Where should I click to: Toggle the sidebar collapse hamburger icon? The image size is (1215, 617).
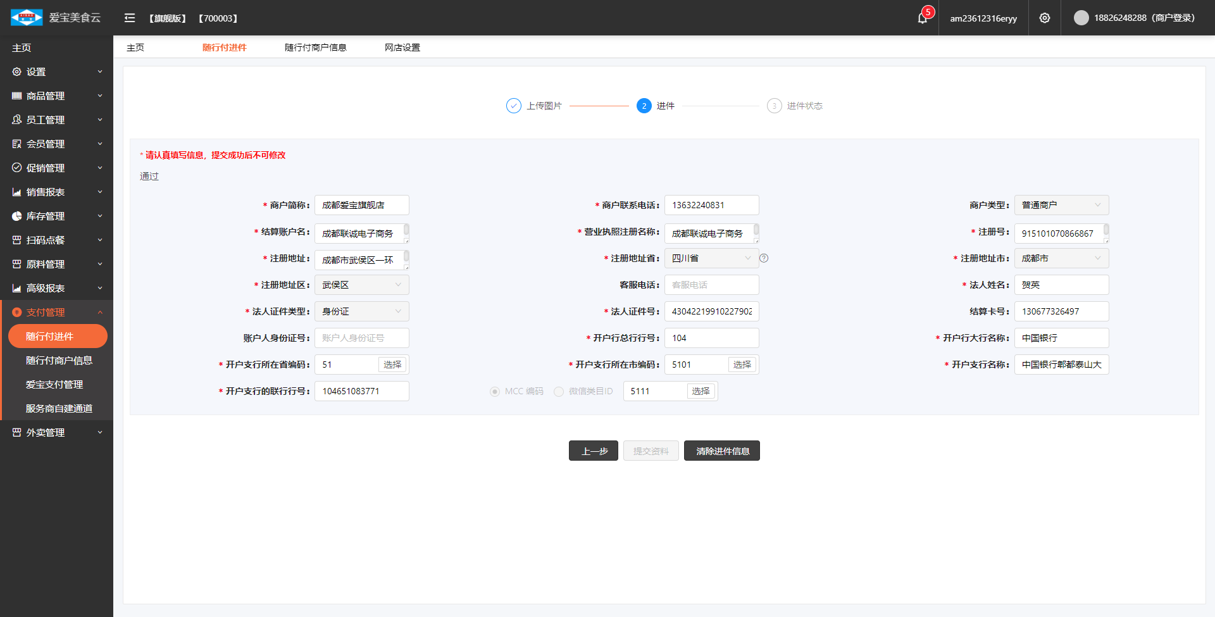(130, 18)
